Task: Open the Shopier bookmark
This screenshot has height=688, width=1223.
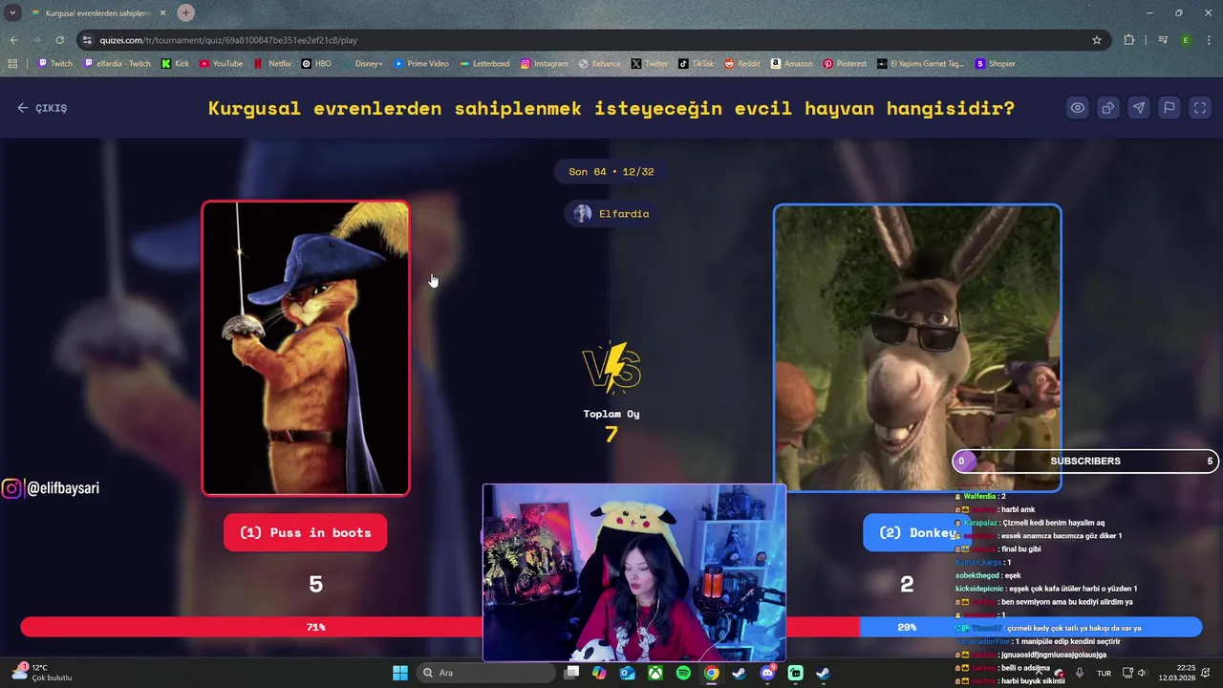Action: (x=996, y=64)
